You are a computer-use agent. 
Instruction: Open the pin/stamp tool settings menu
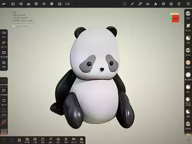click(x=140, y=4)
